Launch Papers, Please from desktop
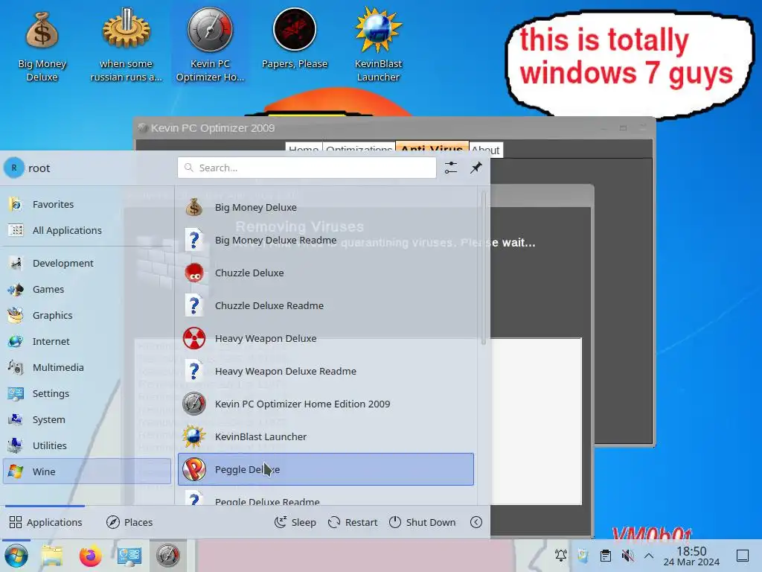This screenshot has height=572, width=762. (x=295, y=39)
